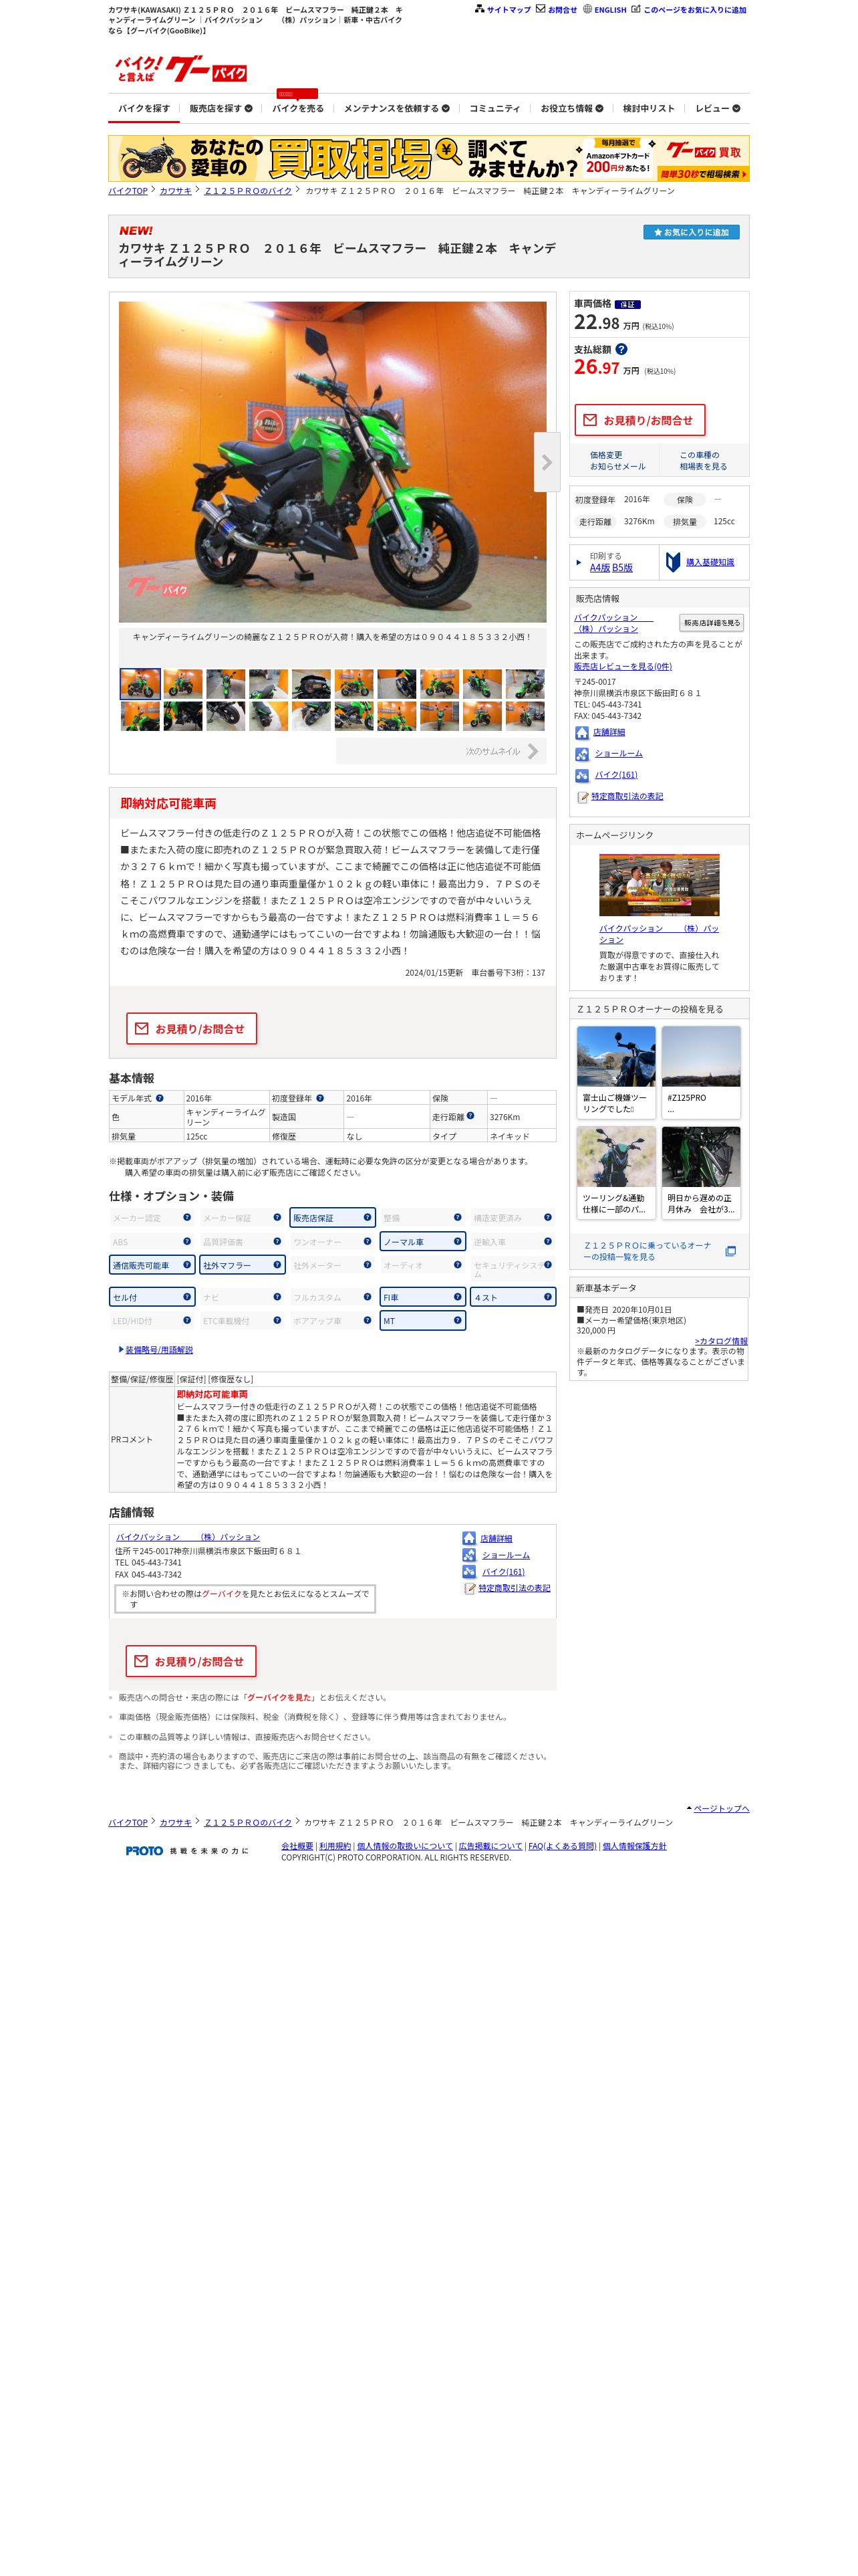858x2576 pixels.
Task: Print the B5版 version
Action: point(622,567)
